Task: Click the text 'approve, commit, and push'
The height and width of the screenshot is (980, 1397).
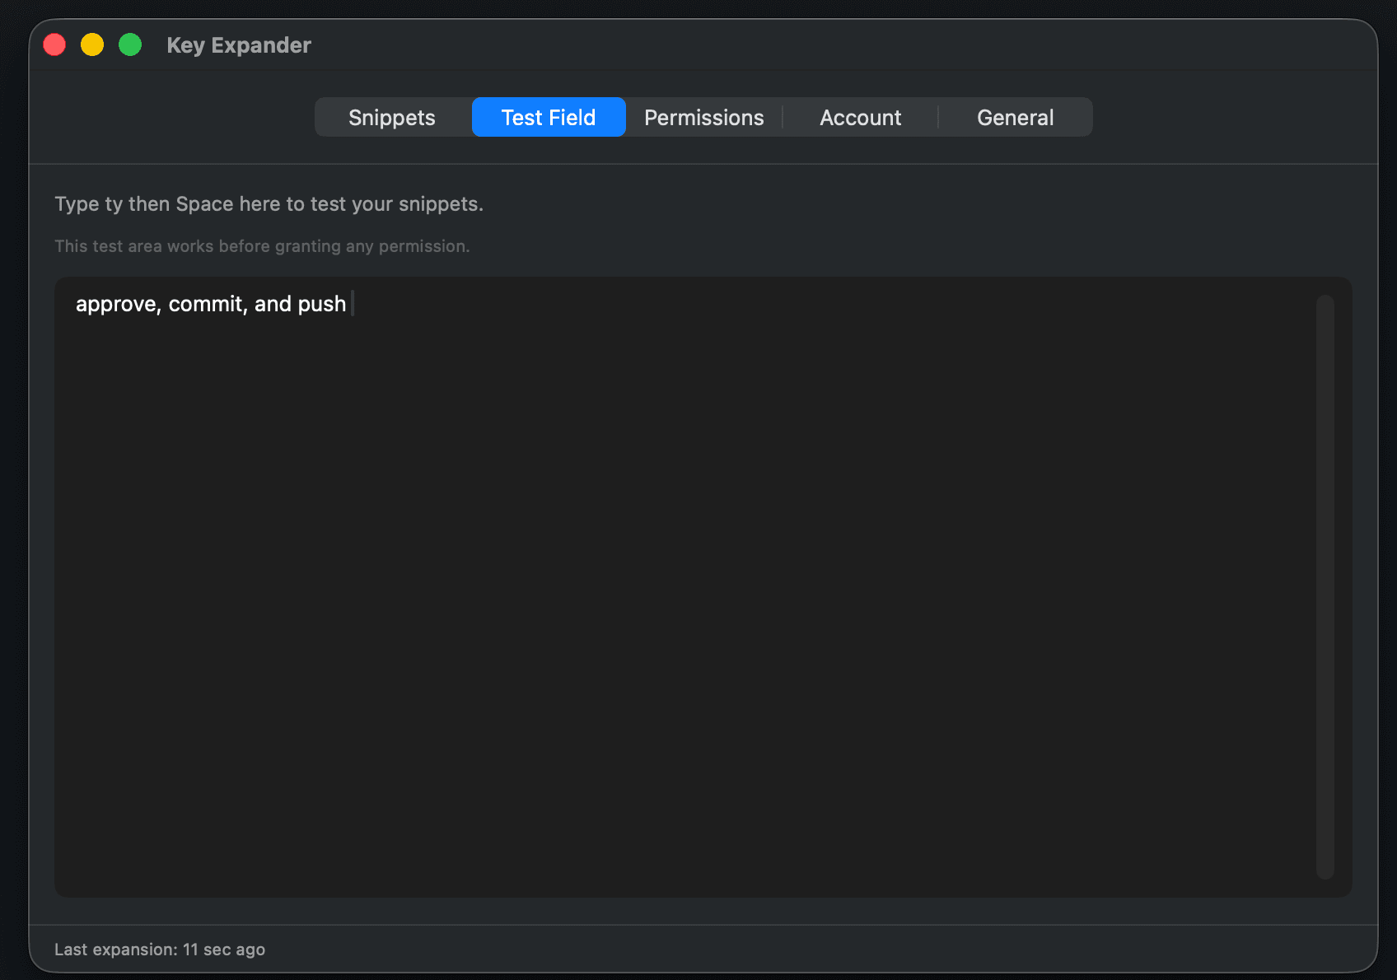Action: click(x=211, y=304)
